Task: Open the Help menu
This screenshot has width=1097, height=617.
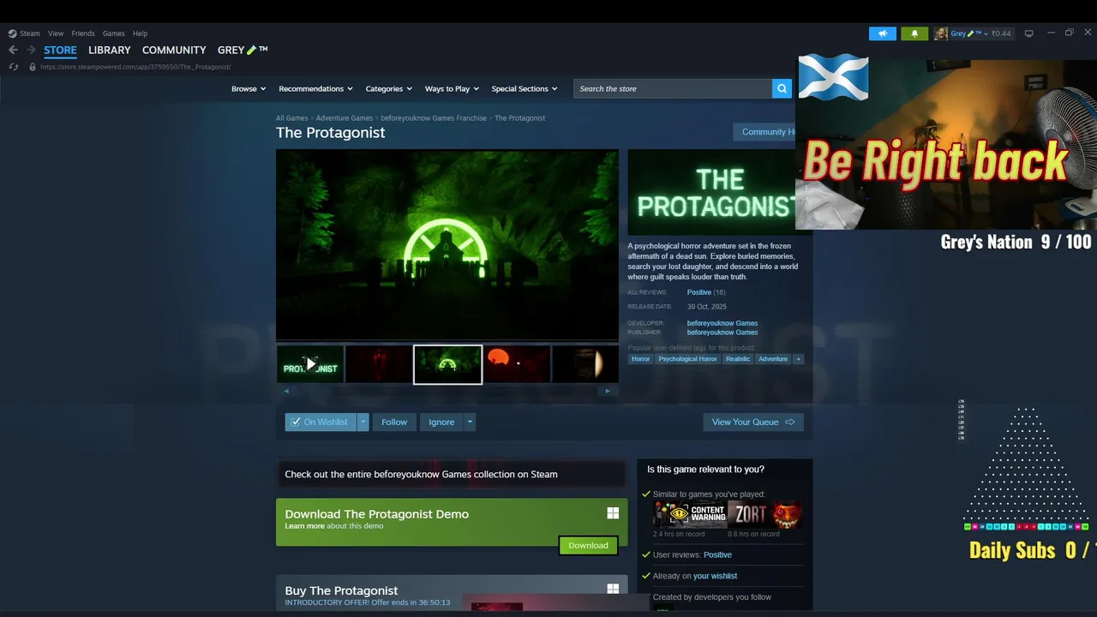Action: (140, 33)
